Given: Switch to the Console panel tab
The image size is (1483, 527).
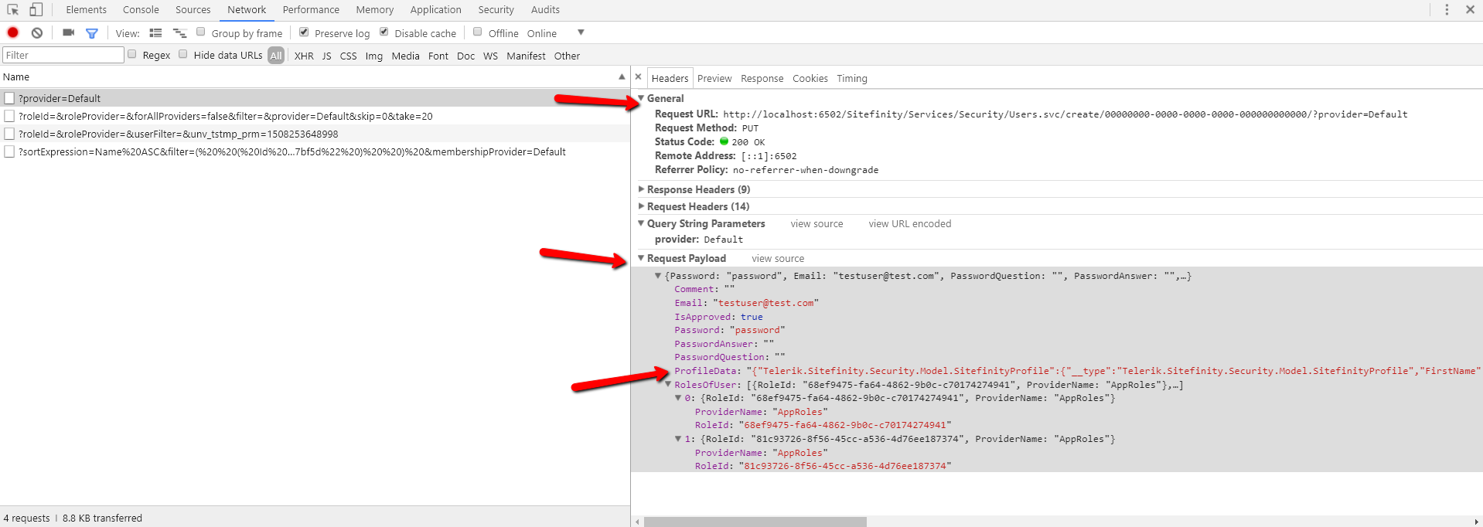Looking at the screenshot, I should click(141, 10).
